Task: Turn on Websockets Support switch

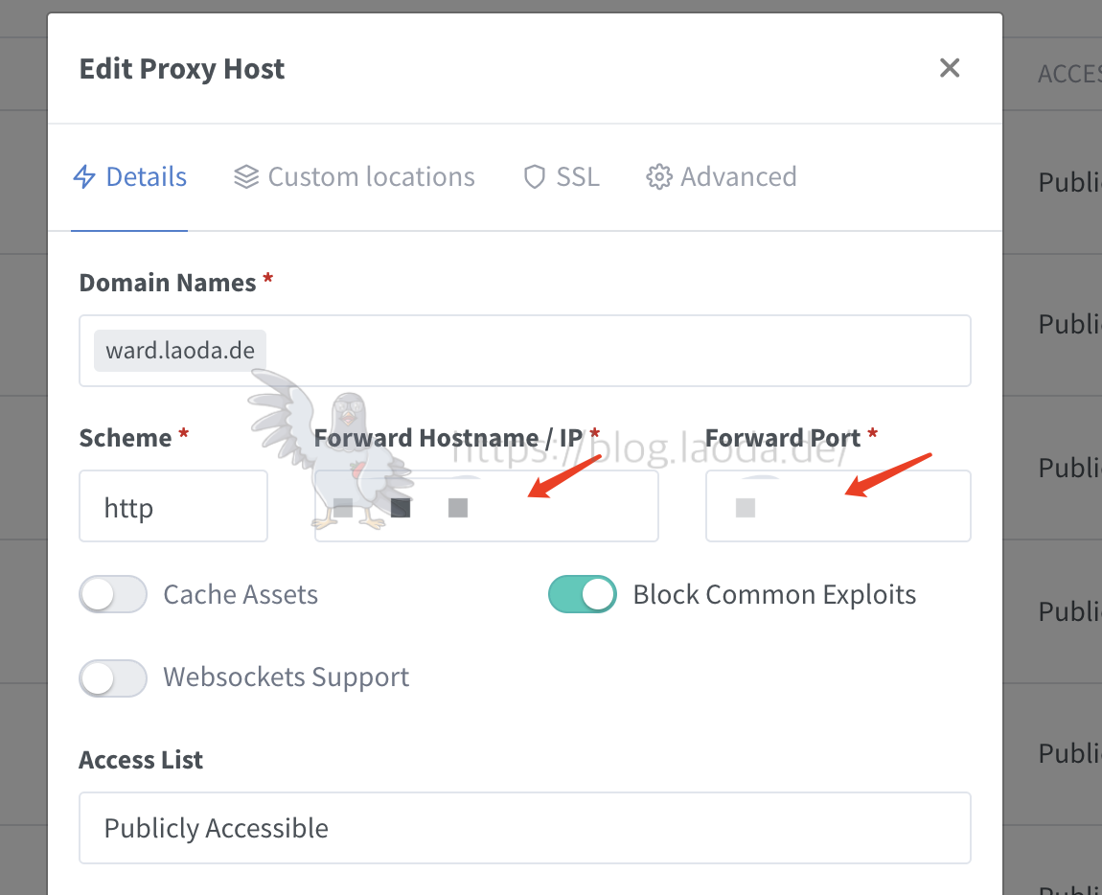Action: 113,677
